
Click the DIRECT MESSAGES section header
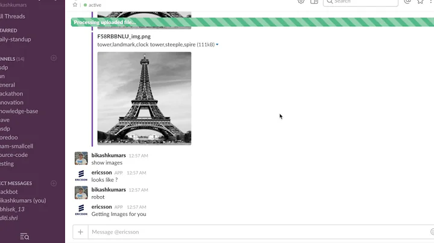coord(16,183)
